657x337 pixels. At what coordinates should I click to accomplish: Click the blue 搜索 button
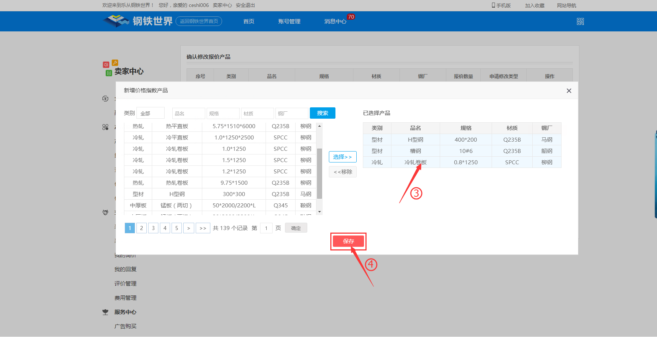(x=322, y=113)
